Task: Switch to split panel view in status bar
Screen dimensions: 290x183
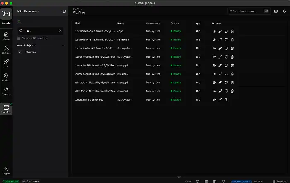Action: 215,181
